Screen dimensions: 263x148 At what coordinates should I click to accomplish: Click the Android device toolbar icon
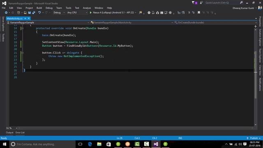153,13
